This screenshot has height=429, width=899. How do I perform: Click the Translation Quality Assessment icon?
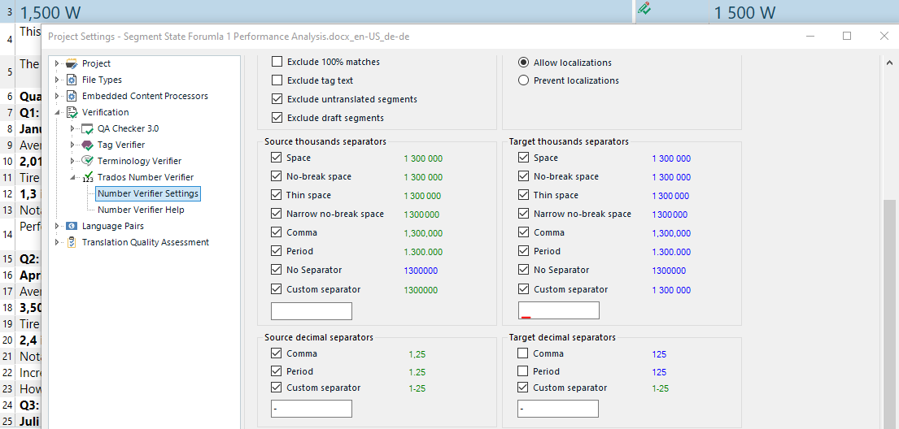coord(72,242)
